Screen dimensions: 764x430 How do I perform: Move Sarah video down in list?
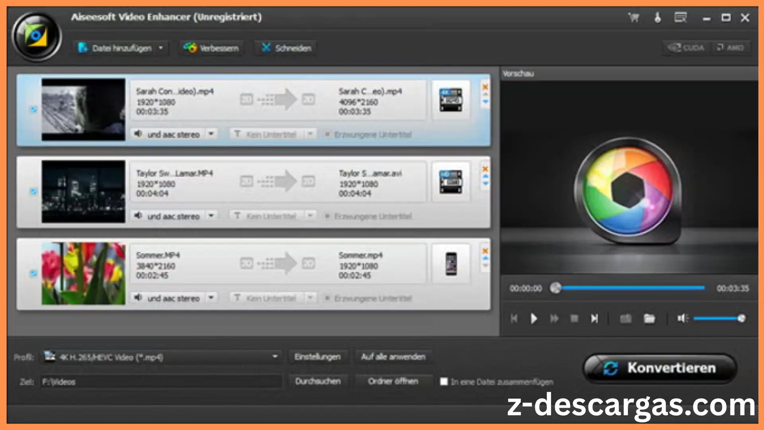(x=485, y=102)
